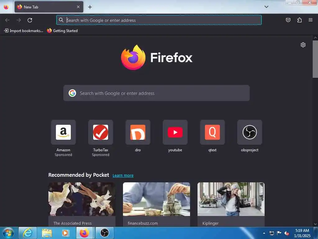Viewport: 318px width, 239px height.
Task: Open Windows Media Player on taskbar
Action: coord(65,233)
